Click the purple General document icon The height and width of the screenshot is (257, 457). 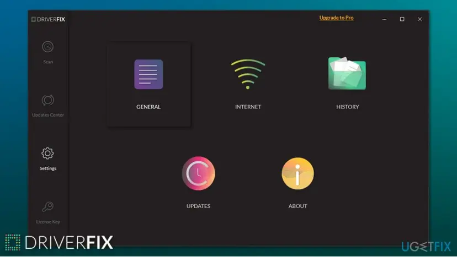pos(148,74)
